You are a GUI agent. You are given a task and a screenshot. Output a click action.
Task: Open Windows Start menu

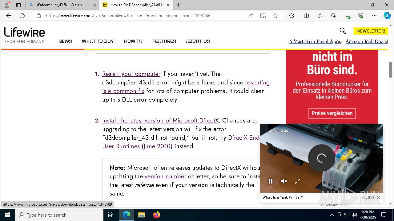coord(7,215)
